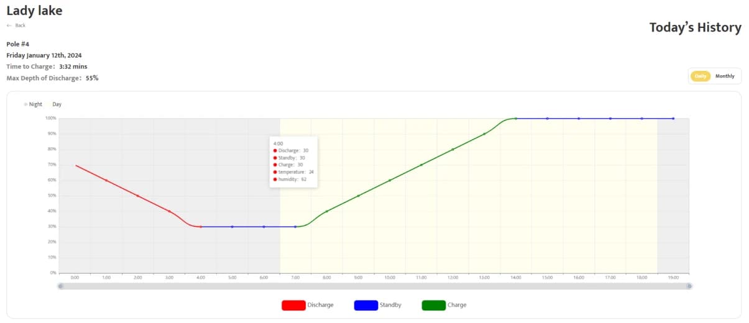Click the standby data point at 5:00
Screen dimensions: 749x323
[x=232, y=227]
